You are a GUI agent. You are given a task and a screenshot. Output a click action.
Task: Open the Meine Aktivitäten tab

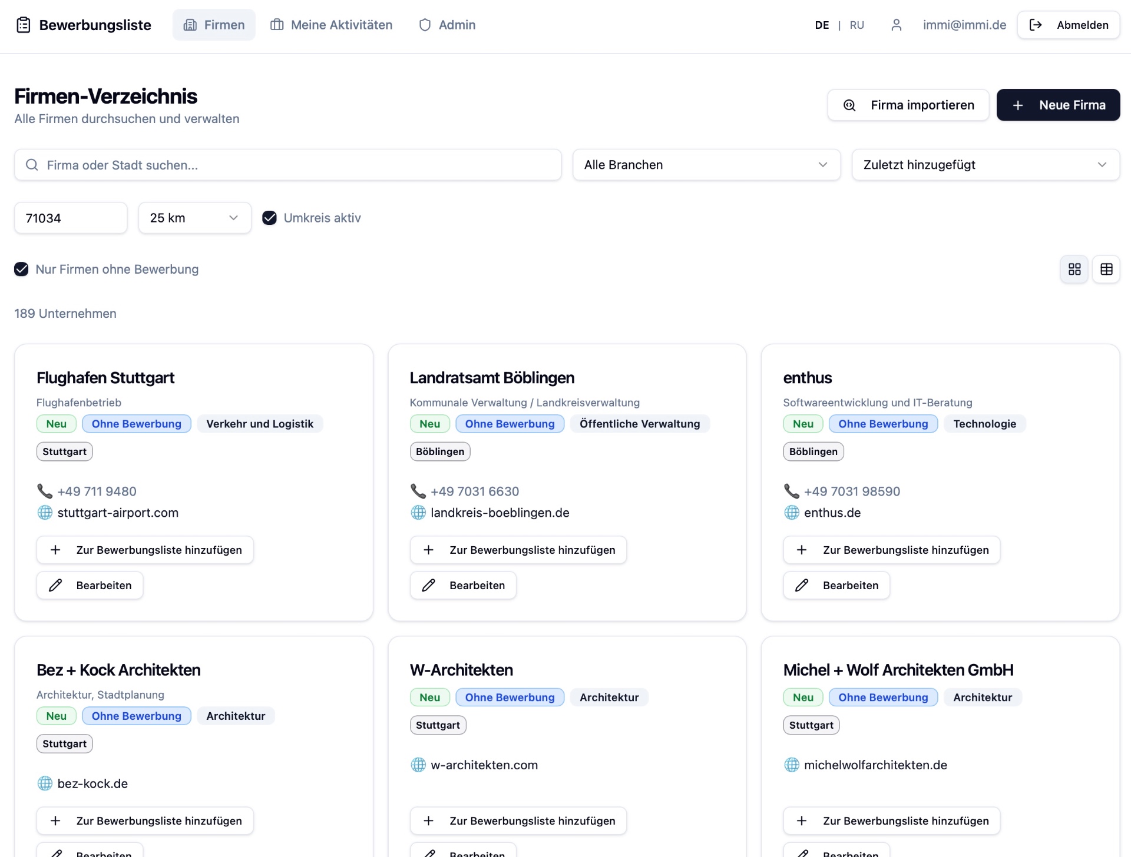point(332,25)
